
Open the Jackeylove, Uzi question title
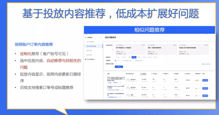[116, 87]
